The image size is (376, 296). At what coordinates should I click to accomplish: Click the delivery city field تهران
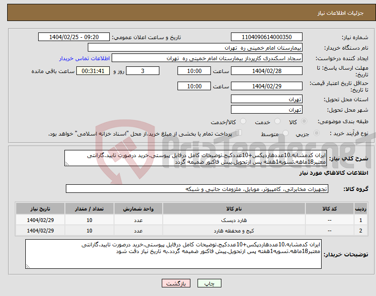(267, 110)
